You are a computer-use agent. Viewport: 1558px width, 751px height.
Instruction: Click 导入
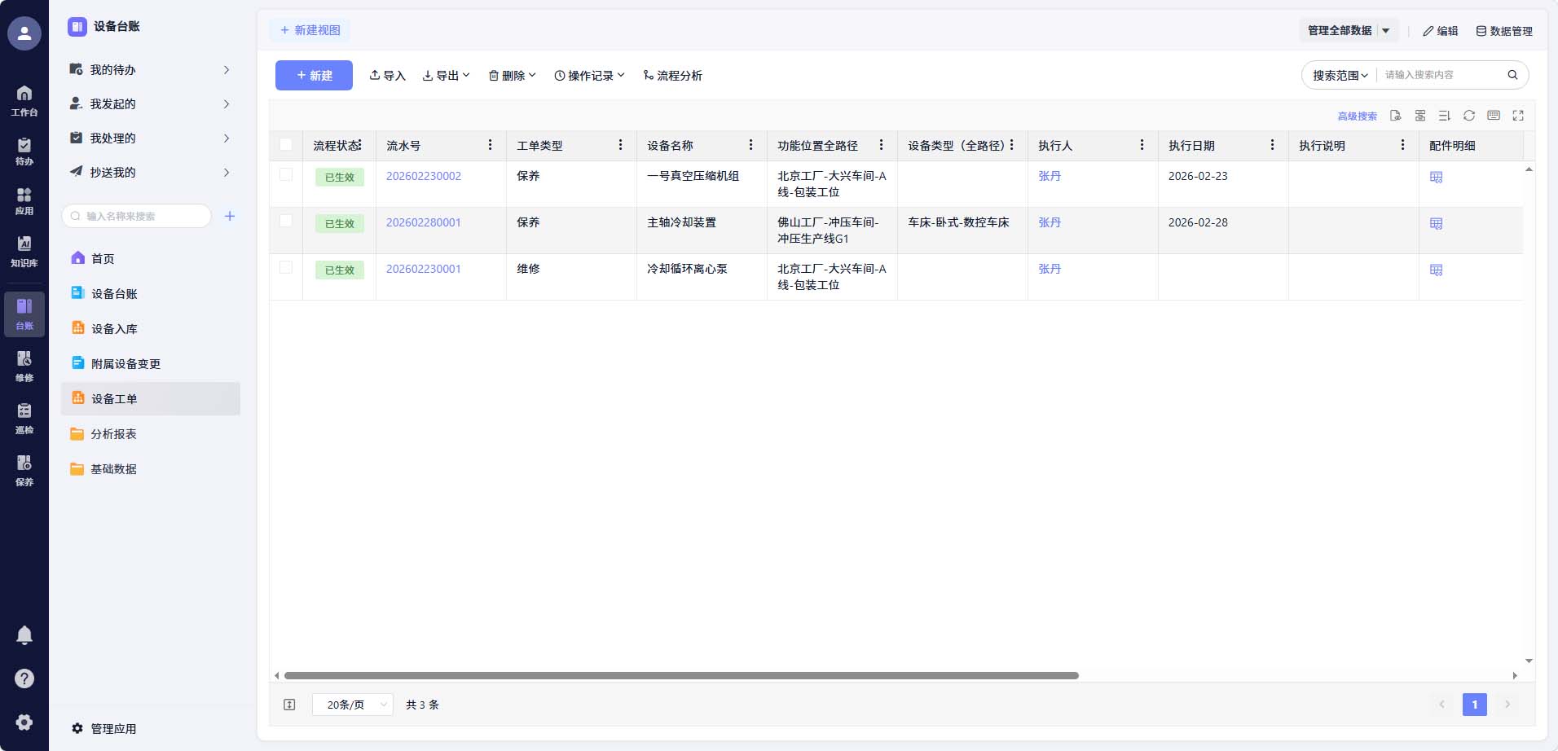click(x=388, y=76)
